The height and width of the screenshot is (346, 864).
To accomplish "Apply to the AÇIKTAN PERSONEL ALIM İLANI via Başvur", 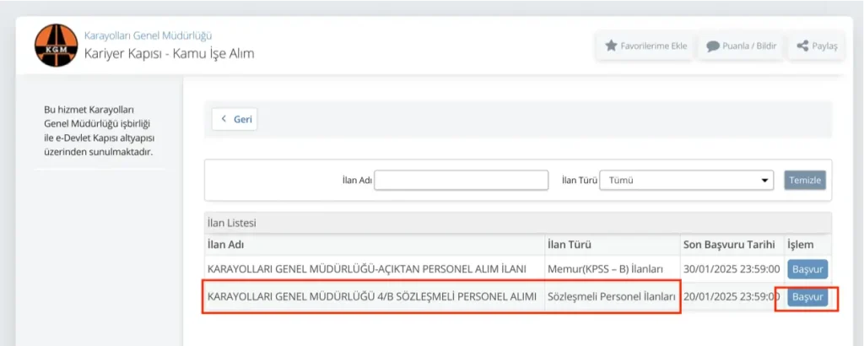I will tap(807, 269).
